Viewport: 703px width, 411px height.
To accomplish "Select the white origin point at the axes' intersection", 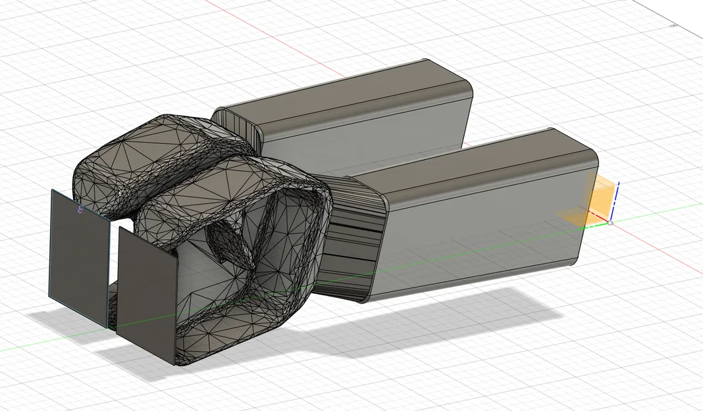I will click(610, 222).
